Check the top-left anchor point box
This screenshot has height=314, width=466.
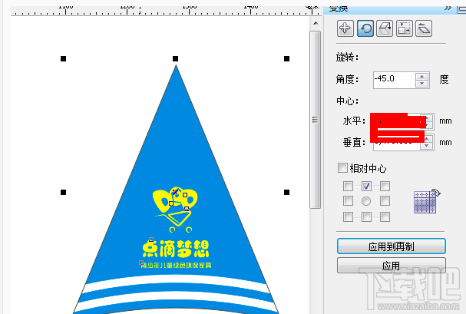pyautogui.click(x=348, y=187)
